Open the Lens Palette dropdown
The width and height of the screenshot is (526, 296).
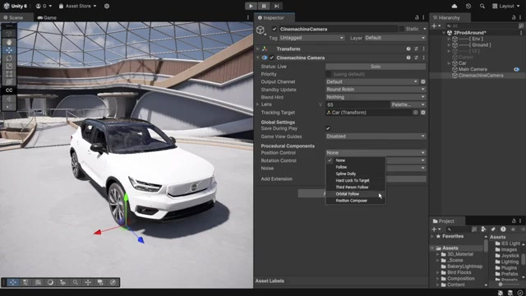[408, 104]
